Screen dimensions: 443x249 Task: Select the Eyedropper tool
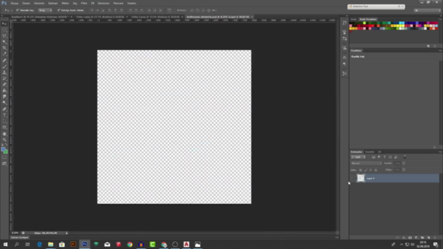5,54
